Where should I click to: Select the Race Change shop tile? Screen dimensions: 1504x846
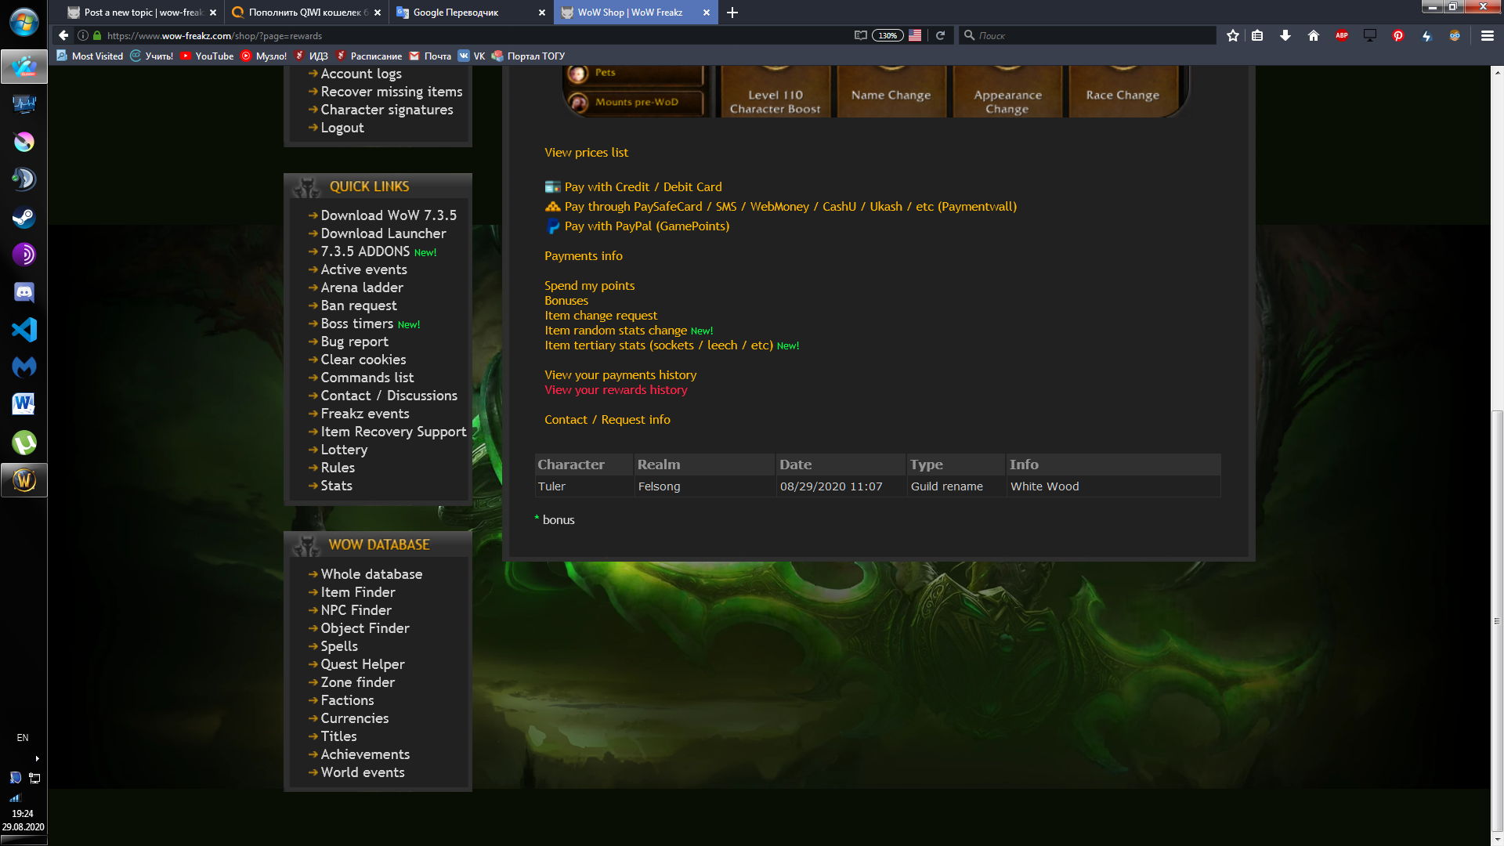click(x=1123, y=92)
